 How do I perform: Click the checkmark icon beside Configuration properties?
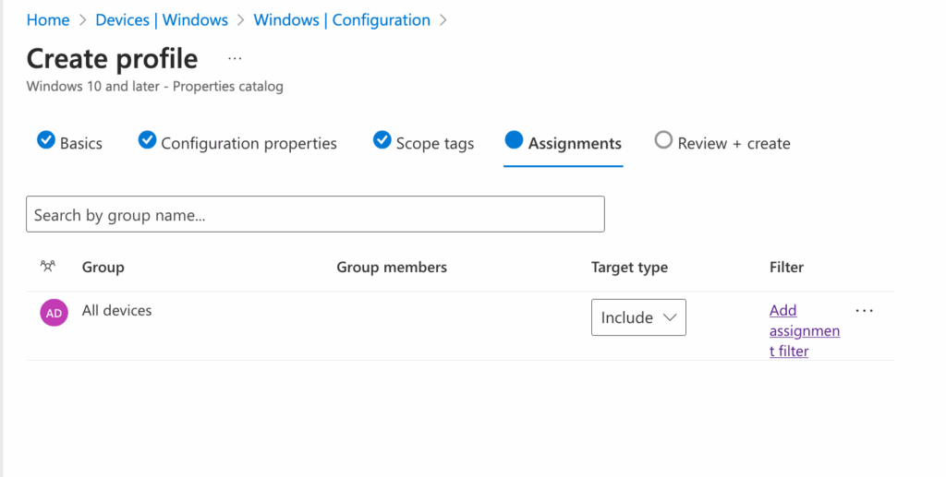tap(147, 141)
